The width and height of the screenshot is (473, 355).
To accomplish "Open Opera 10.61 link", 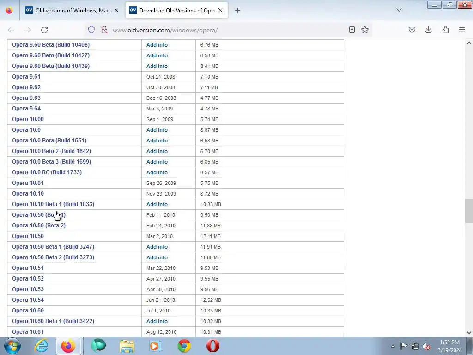I will 28,332.
